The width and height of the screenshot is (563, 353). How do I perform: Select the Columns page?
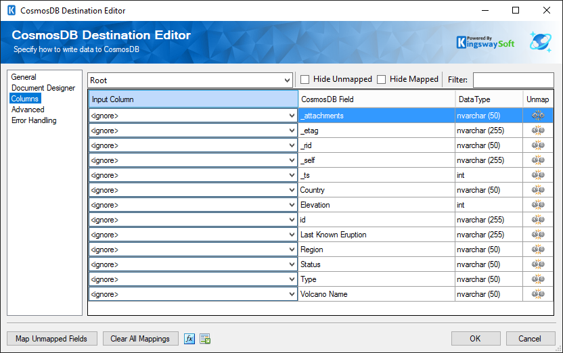click(25, 98)
